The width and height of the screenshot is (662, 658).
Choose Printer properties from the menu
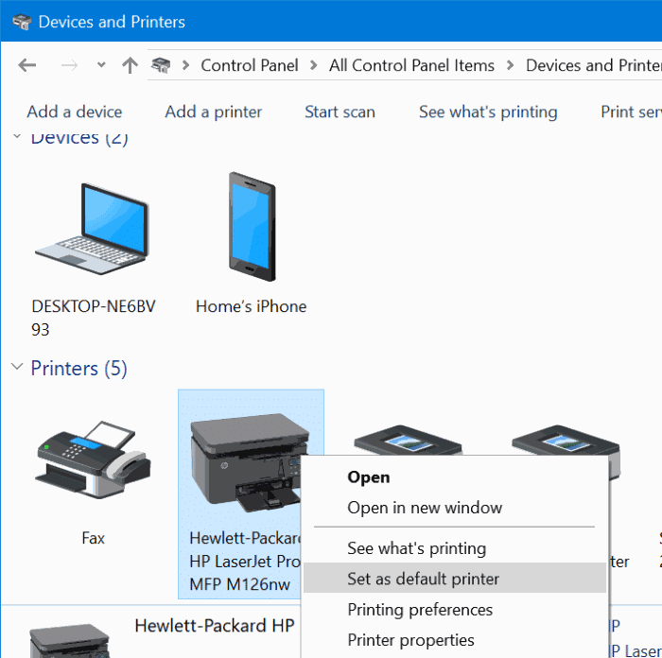(x=455, y=640)
